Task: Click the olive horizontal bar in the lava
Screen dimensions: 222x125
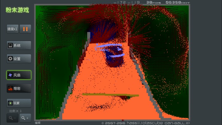Action: [x=111, y=95]
